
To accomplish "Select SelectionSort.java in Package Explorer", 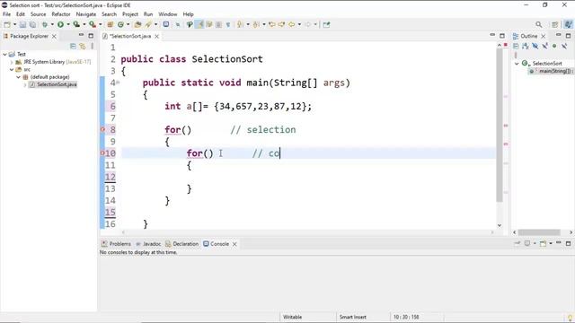I will [x=53, y=84].
